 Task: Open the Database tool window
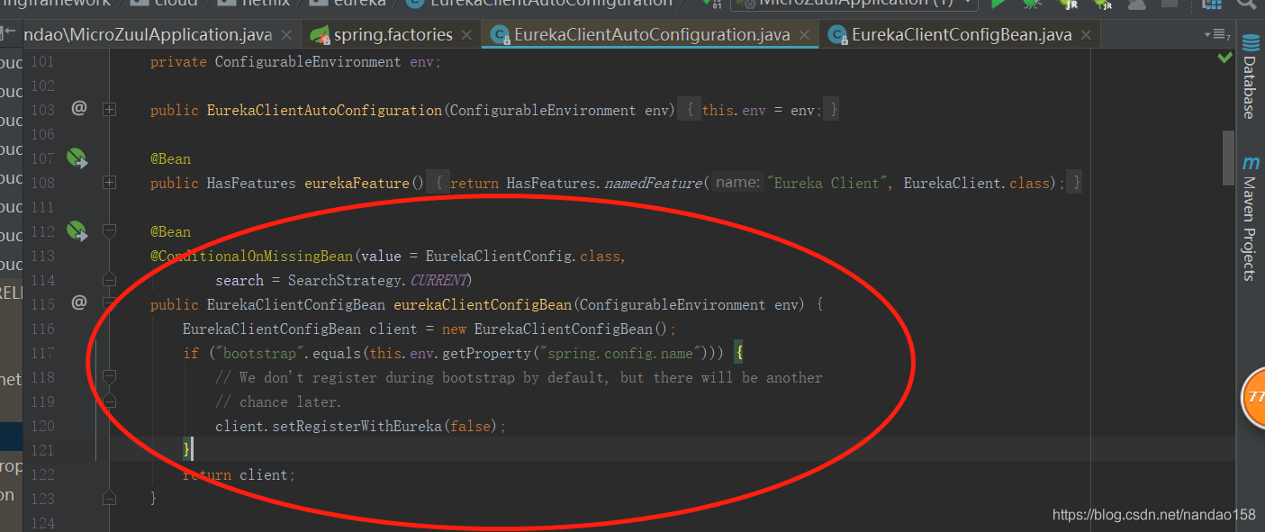pos(1250,77)
